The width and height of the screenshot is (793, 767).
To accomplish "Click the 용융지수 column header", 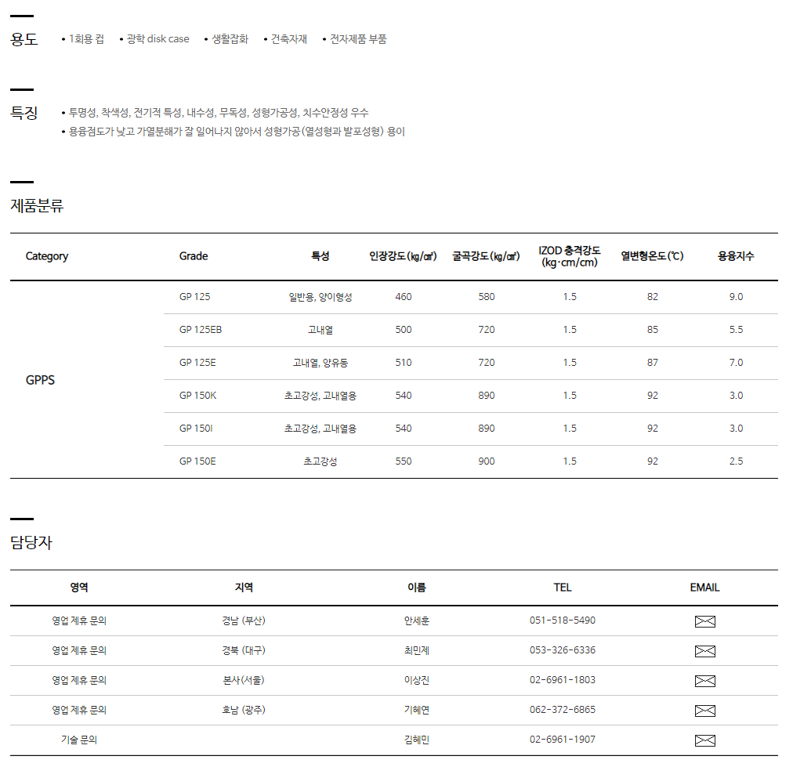I will (x=736, y=256).
